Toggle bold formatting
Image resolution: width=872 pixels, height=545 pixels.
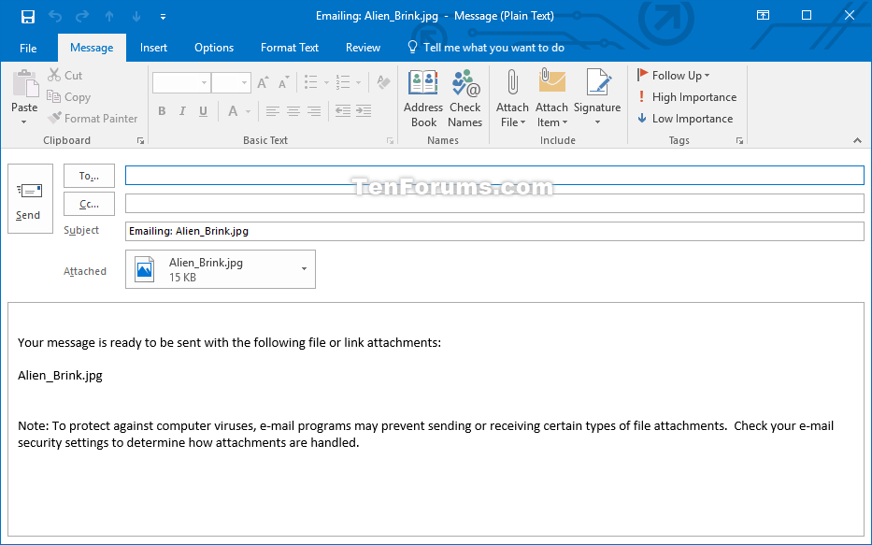(160, 111)
